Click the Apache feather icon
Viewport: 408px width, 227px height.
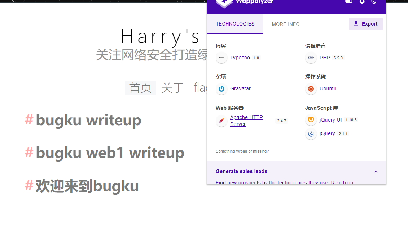tap(221, 121)
